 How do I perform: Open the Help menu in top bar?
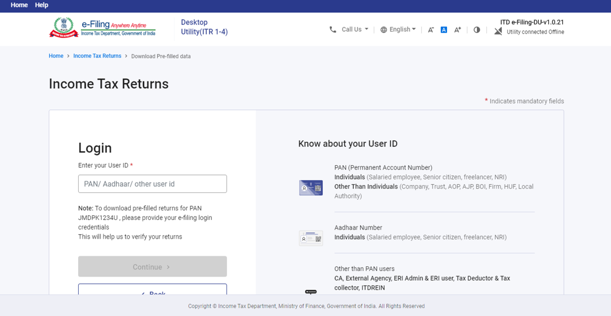(x=41, y=5)
